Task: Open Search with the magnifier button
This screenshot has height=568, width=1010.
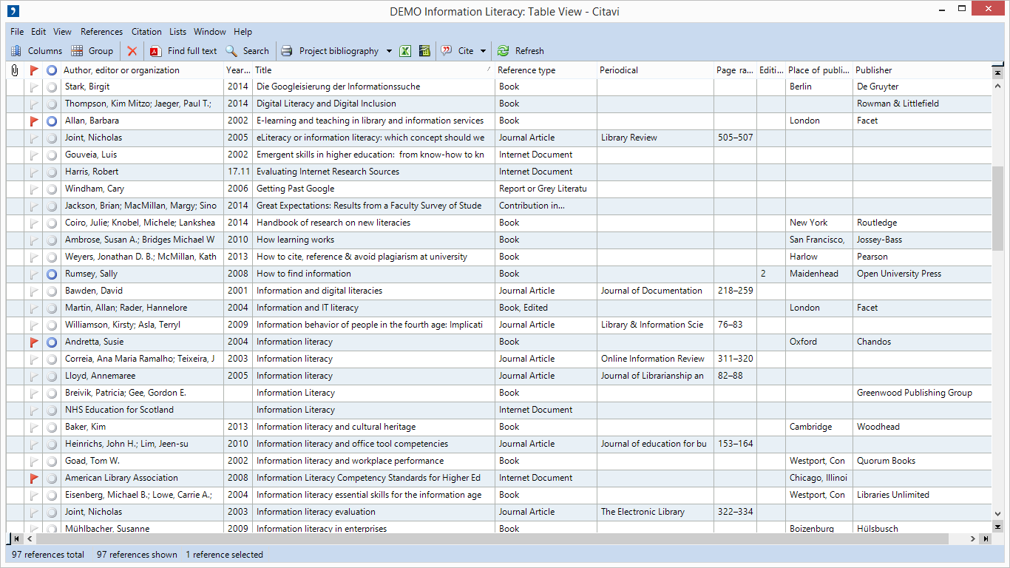Action: point(247,51)
